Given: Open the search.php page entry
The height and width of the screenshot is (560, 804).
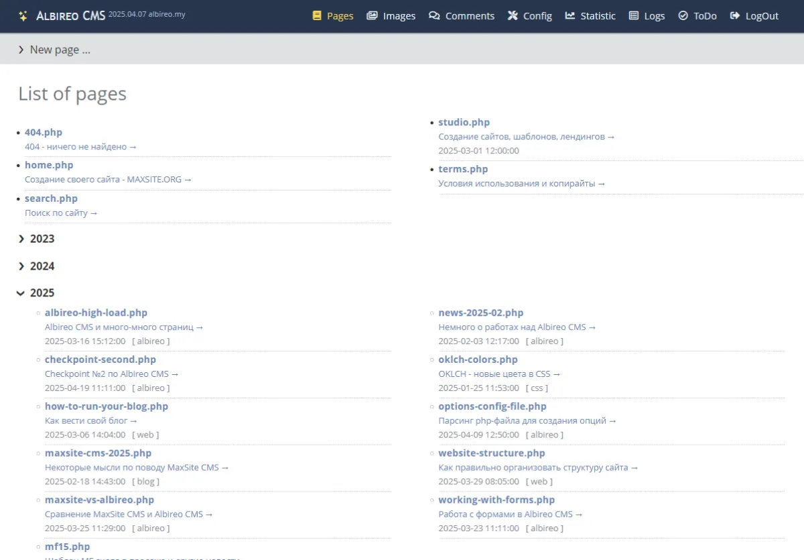Looking at the screenshot, I should tap(51, 199).
